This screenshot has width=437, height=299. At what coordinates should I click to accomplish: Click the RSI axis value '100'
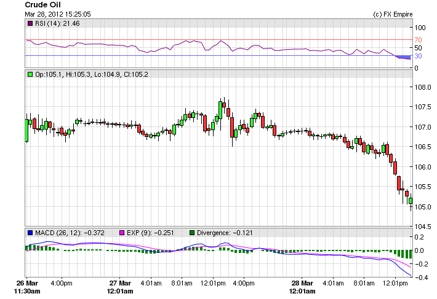coord(420,28)
